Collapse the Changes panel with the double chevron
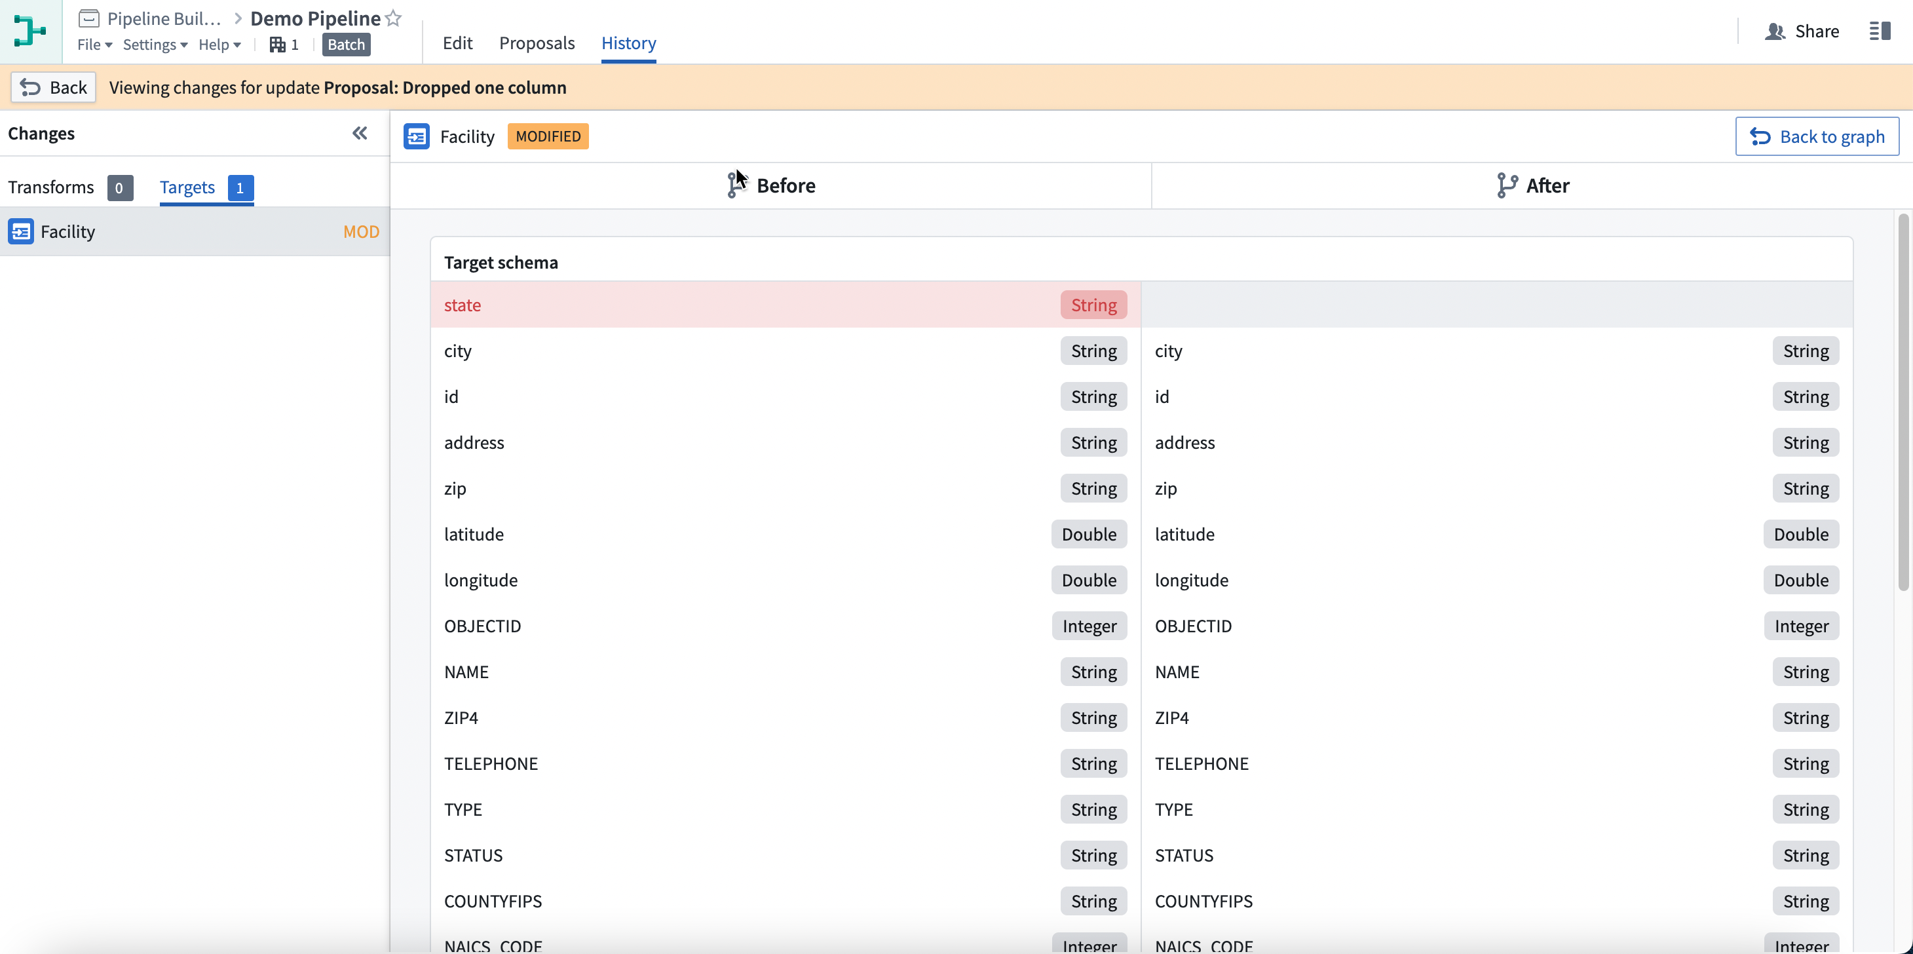This screenshot has height=954, width=1913. pyautogui.click(x=360, y=133)
